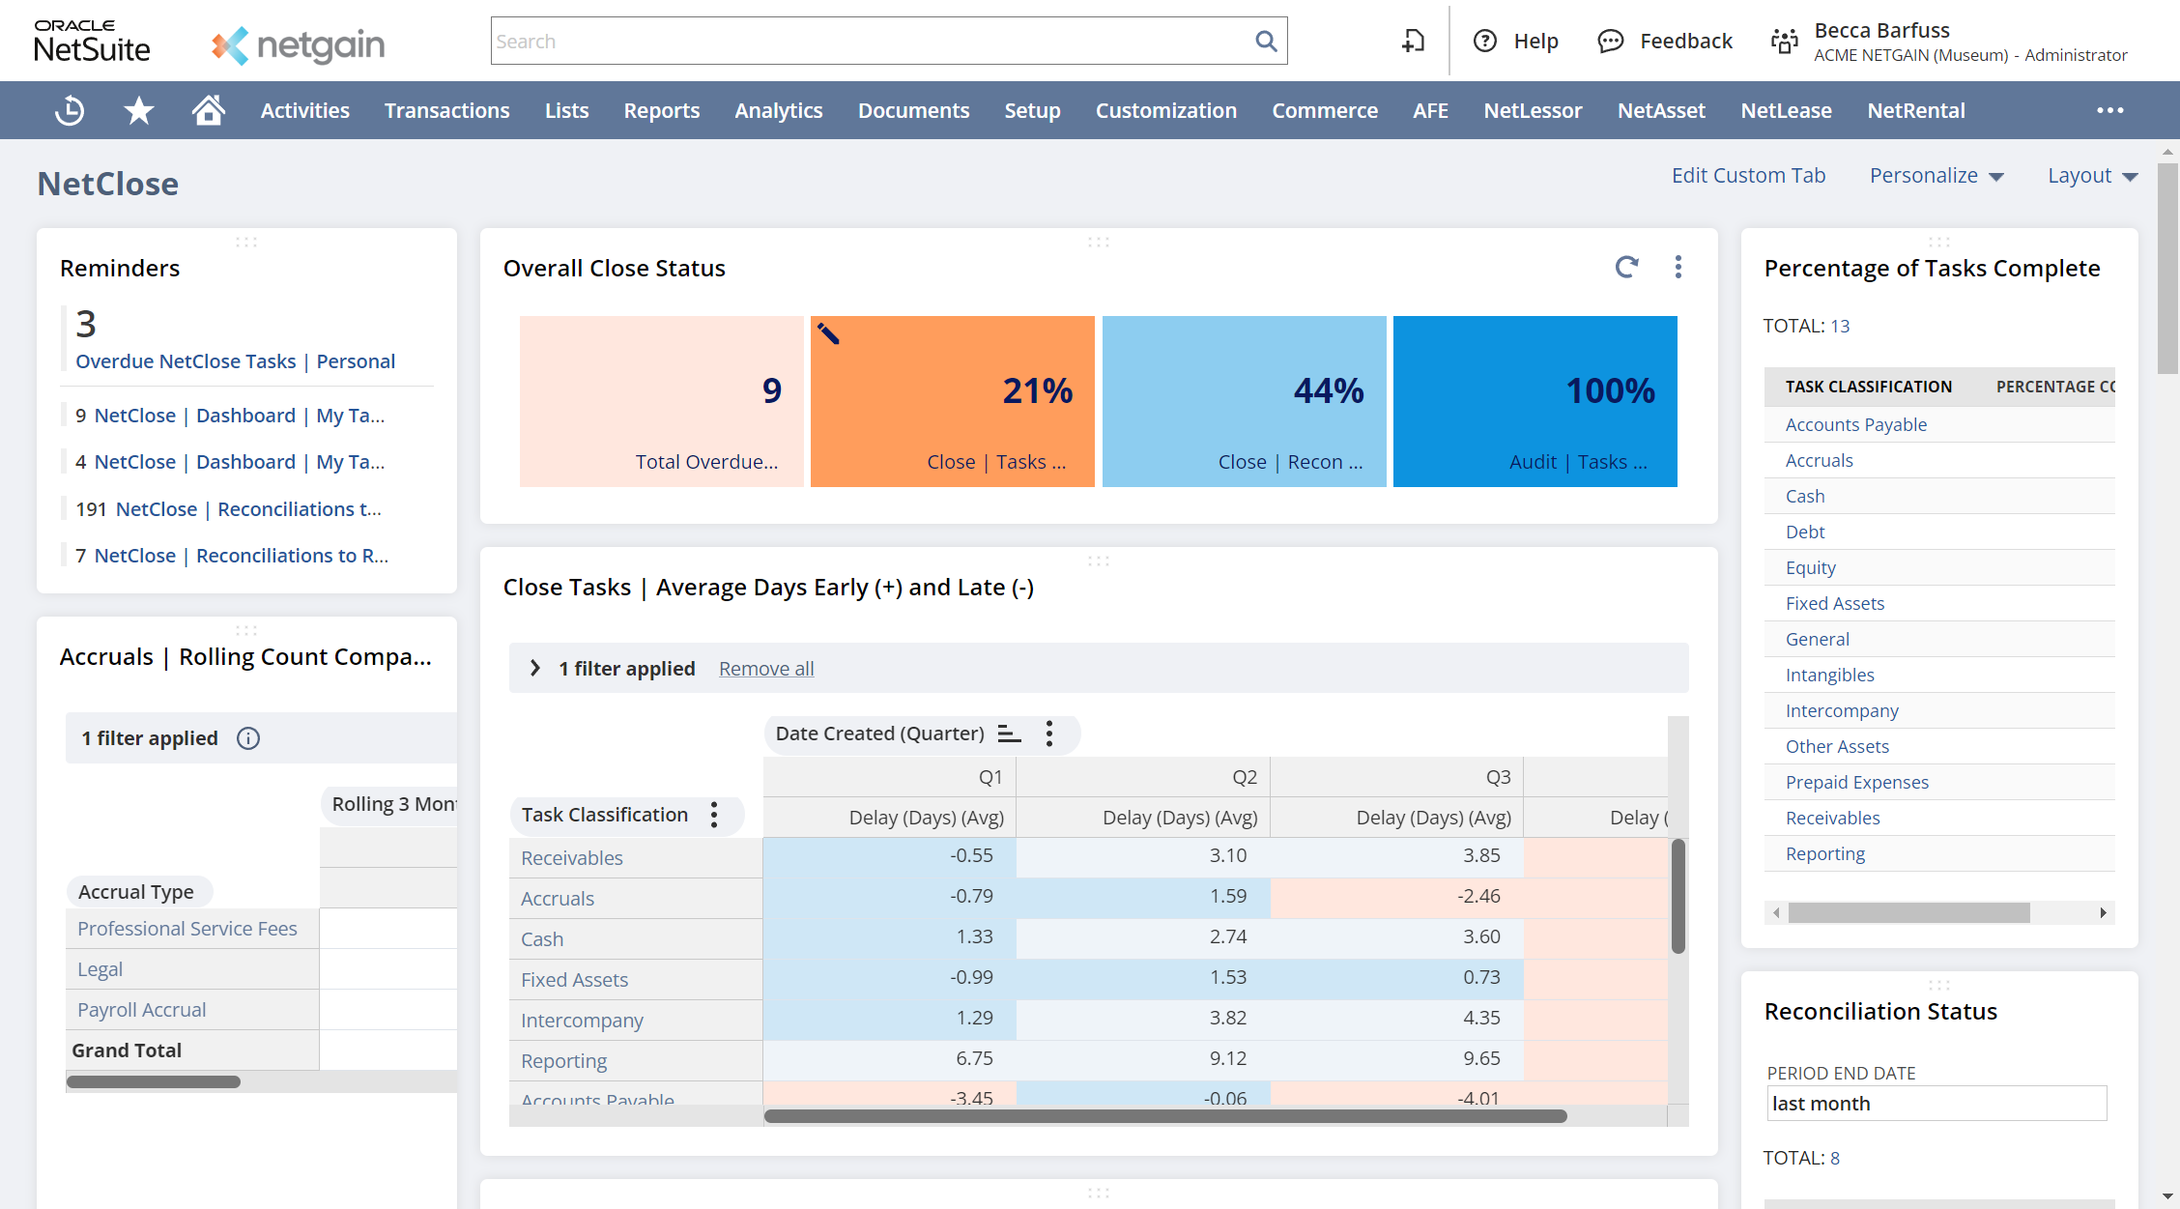The image size is (2180, 1209).
Task: Click the search magnifier icon
Action: 1265,42
